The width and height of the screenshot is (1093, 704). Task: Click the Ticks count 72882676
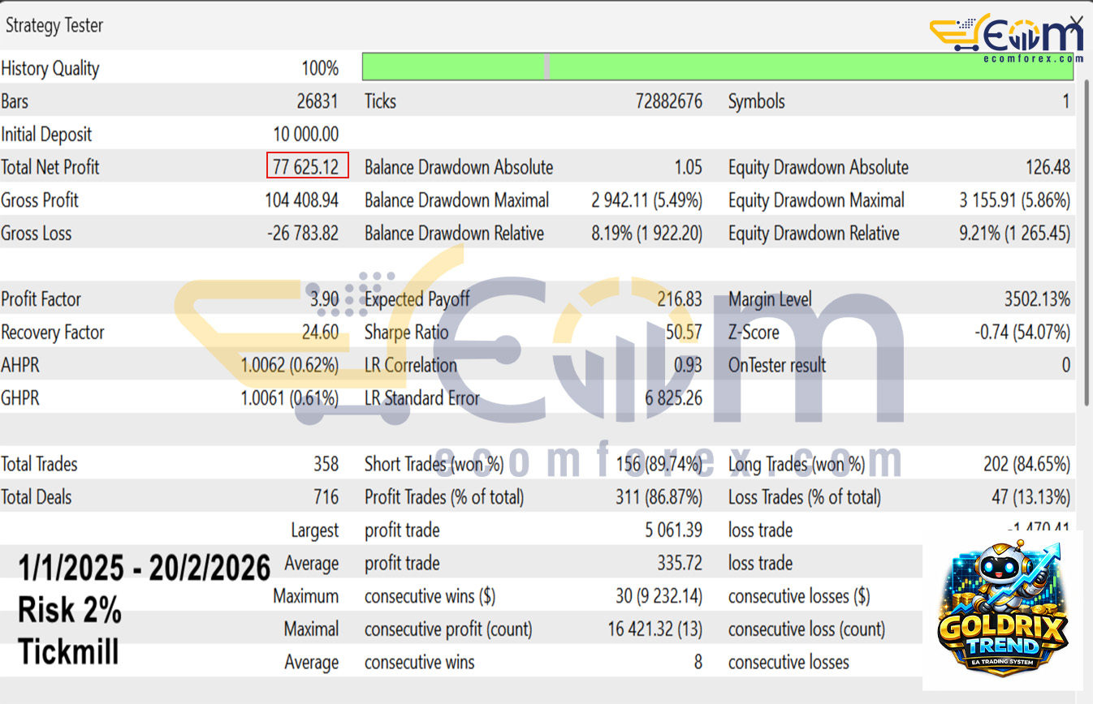[x=668, y=101]
